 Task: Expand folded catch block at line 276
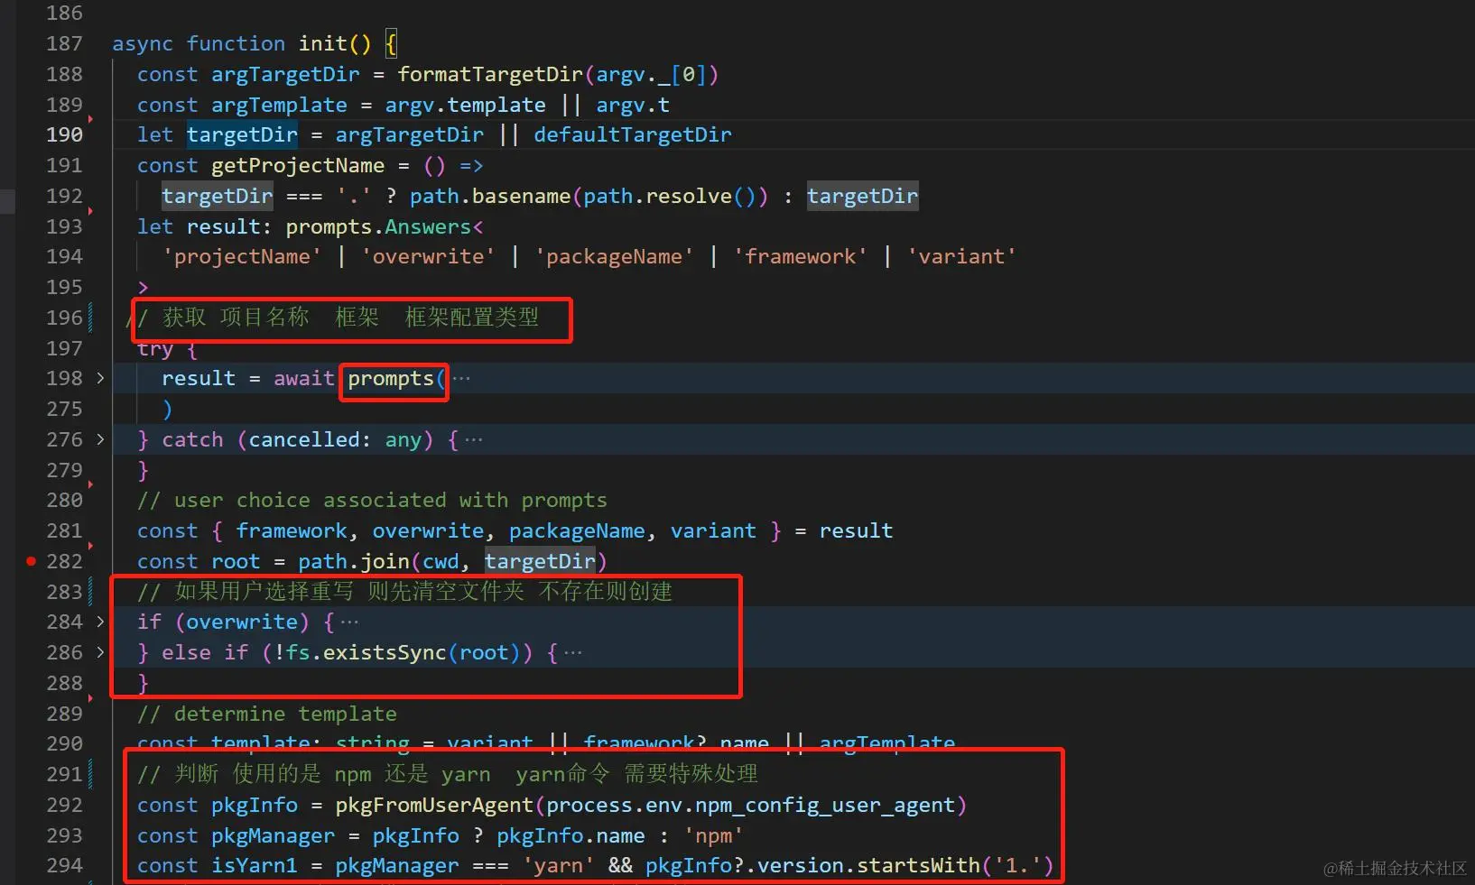pyautogui.click(x=100, y=440)
